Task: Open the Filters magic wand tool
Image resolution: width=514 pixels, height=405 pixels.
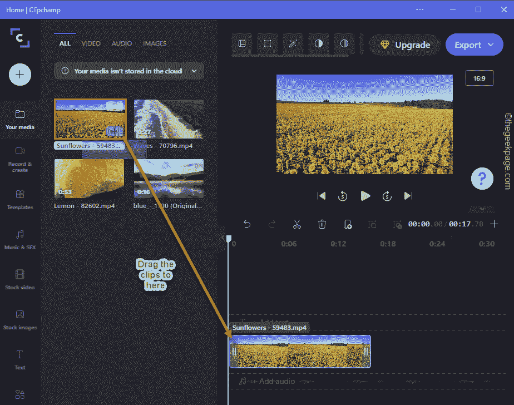Action: (293, 45)
